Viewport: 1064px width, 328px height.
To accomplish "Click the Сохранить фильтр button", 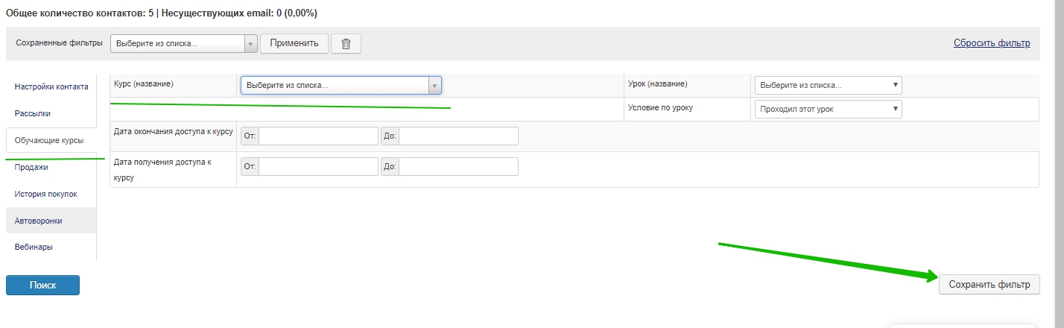I will (x=989, y=284).
